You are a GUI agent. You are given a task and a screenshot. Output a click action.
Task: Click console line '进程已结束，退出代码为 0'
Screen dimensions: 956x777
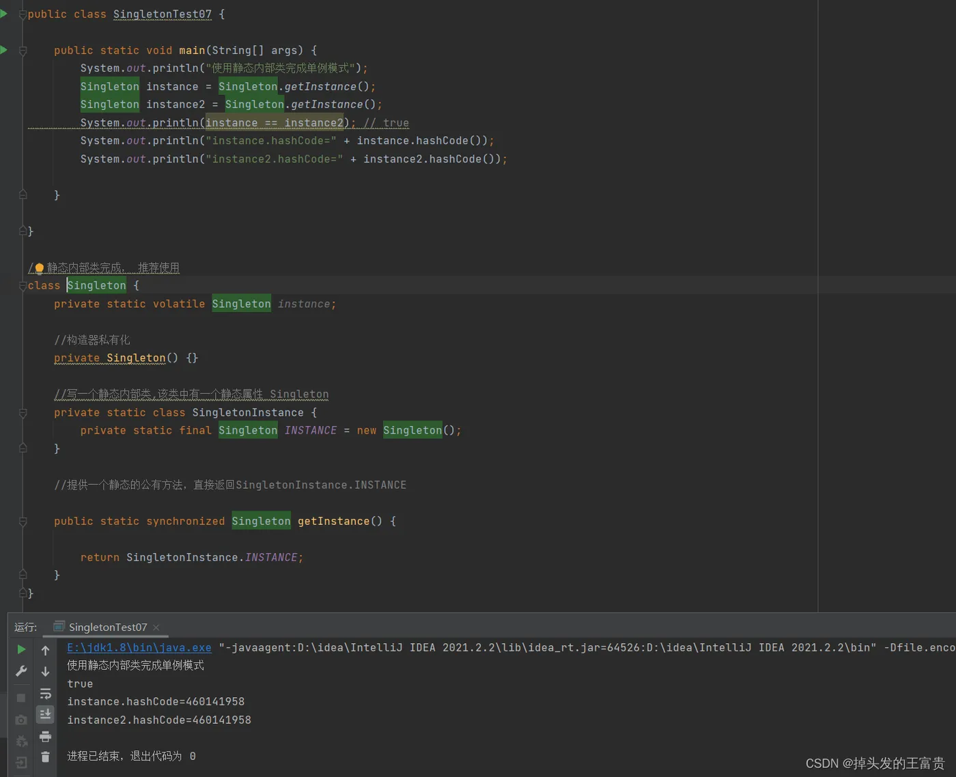tap(131, 756)
